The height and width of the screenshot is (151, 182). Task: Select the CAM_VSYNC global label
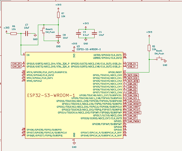click(134, 113)
